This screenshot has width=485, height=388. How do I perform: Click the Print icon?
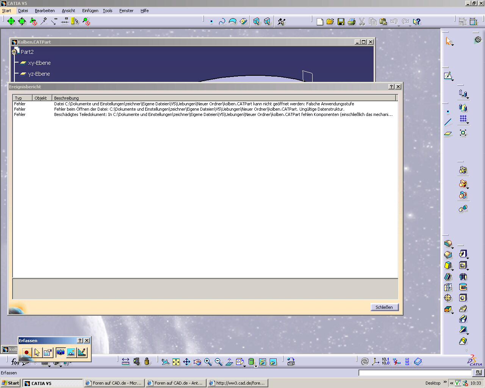352,22
